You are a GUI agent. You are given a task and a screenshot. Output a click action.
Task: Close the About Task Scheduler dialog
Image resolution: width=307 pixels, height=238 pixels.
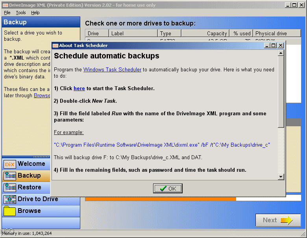pos(280,45)
